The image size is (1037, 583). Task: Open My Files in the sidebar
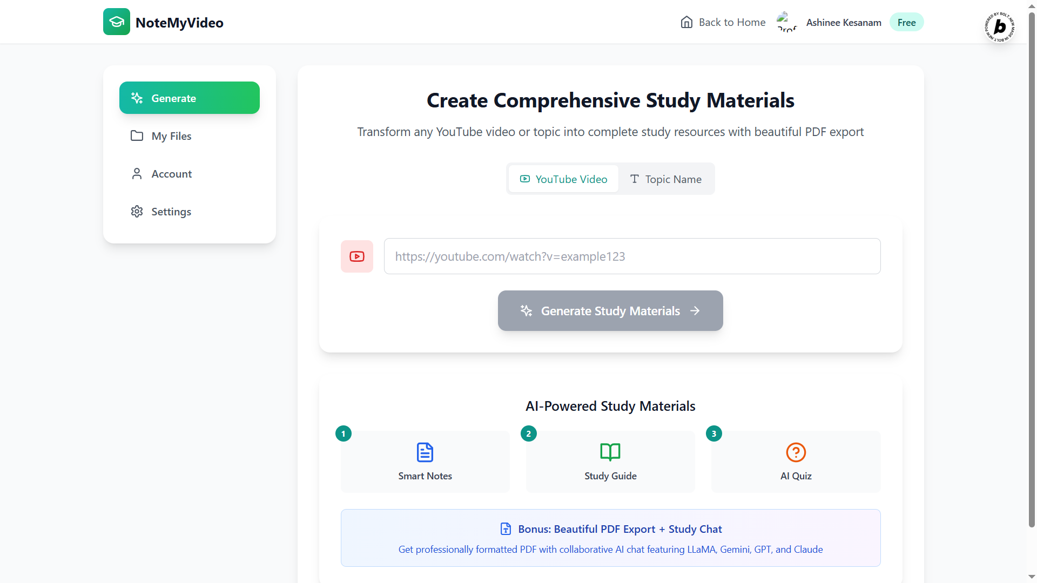pos(171,136)
